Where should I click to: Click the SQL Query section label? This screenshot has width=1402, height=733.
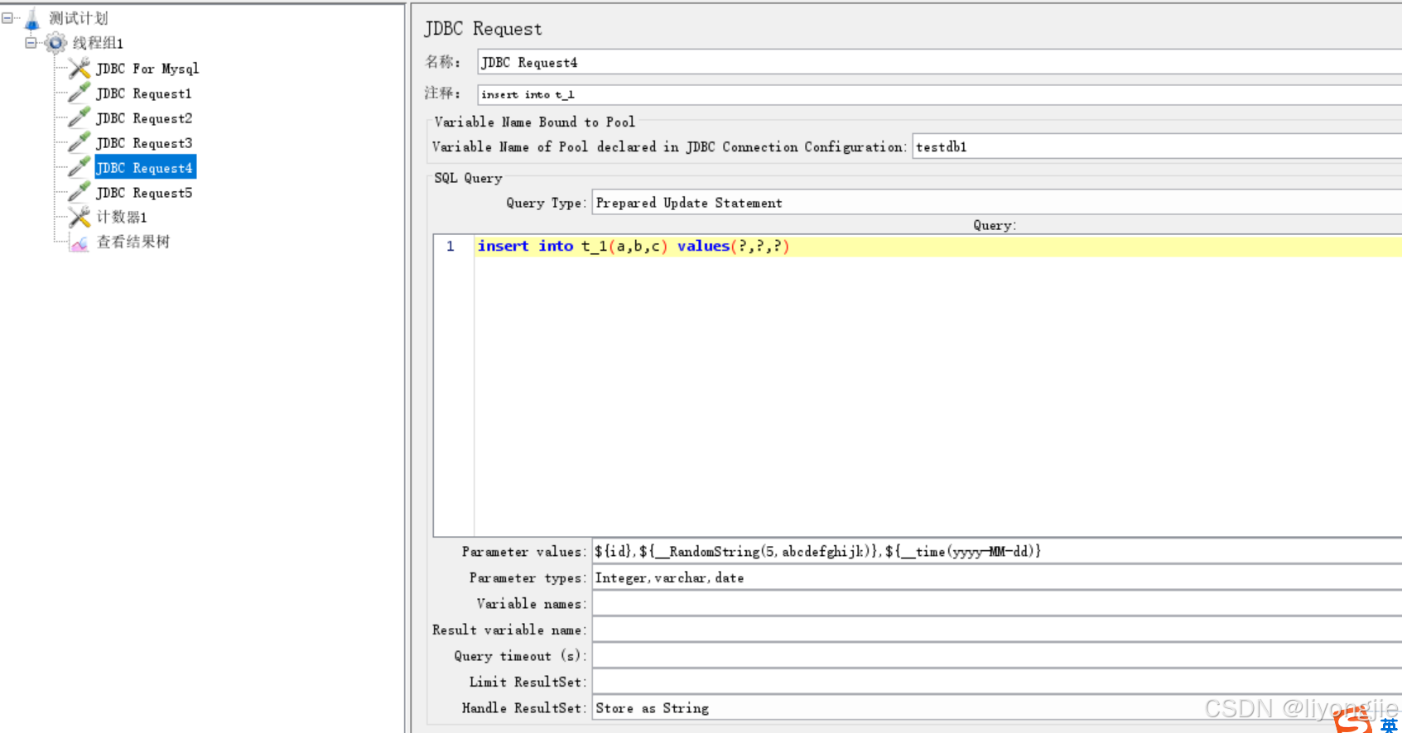pyautogui.click(x=469, y=178)
